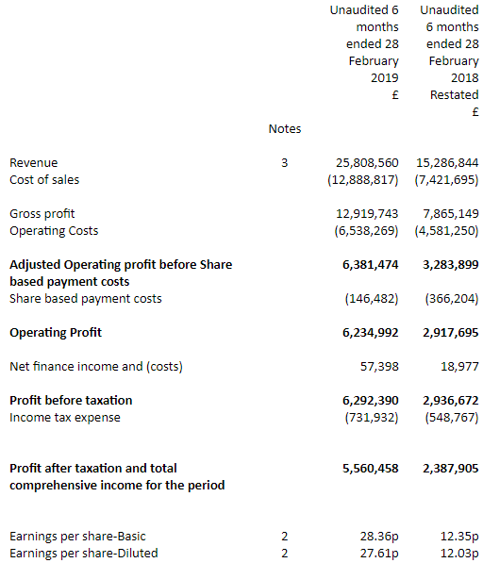Screen dimensions: 483x563
Task: Click the diluted EPS 2018 value 12.03p
Action: tap(459, 554)
